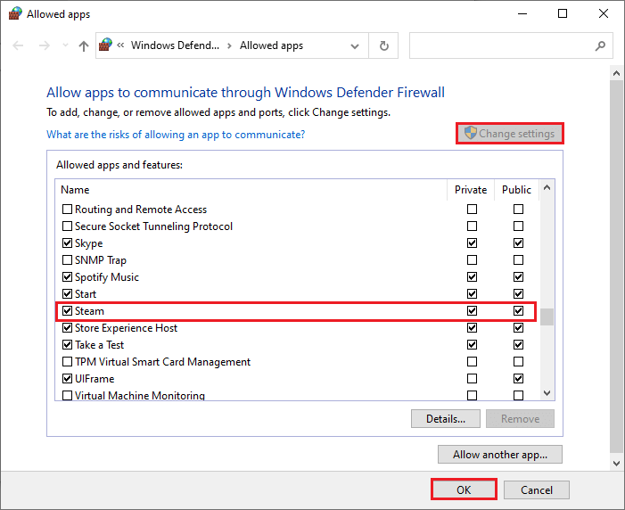The image size is (625, 510).
Task: Select the Spotify Music list entry
Action: point(107,277)
